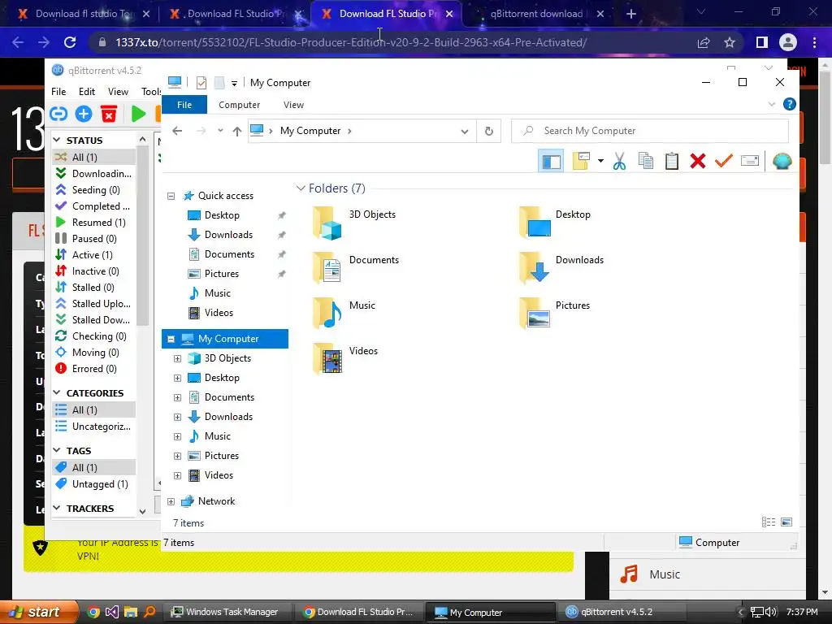This screenshot has width=832, height=624.
Task: Click the red X Delete icon
Action: coord(698,161)
